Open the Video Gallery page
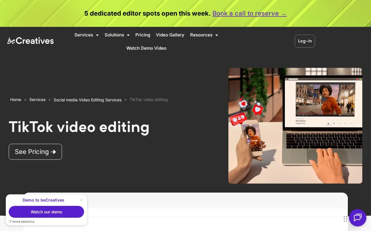The width and height of the screenshot is (371, 231). [x=170, y=35]
